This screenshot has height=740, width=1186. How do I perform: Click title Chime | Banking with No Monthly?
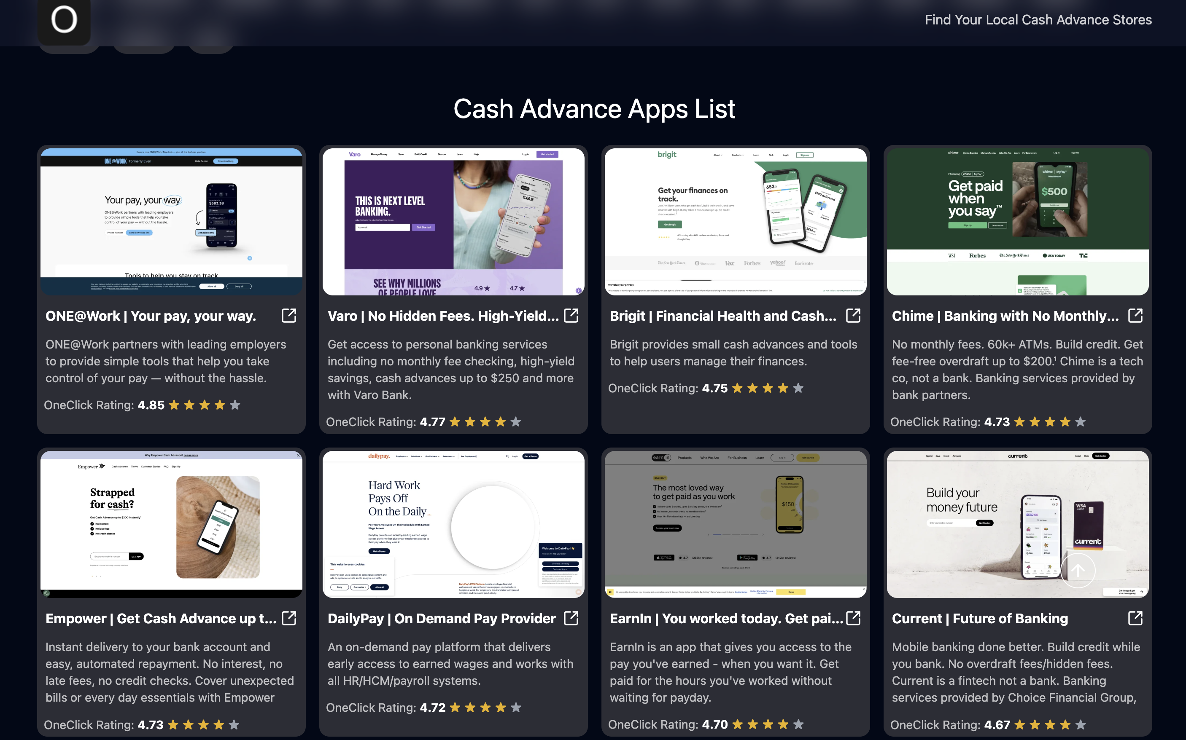1005,316
